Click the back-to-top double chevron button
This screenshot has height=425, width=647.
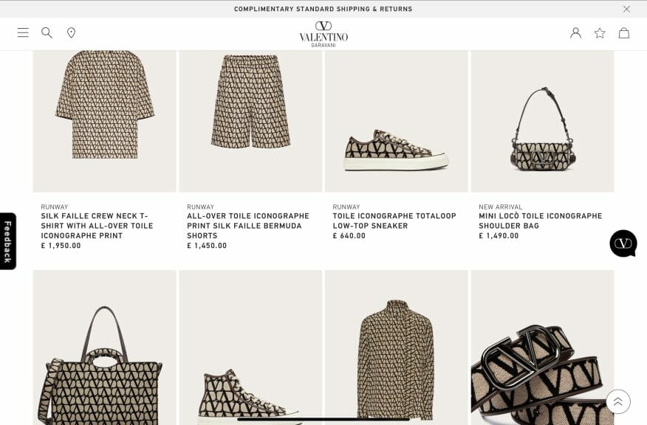618,401
